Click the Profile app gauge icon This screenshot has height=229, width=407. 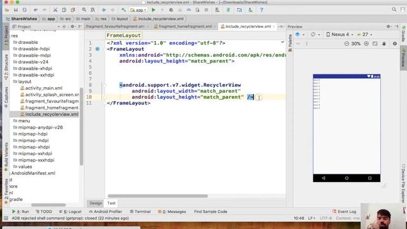(x=189, y=10)
